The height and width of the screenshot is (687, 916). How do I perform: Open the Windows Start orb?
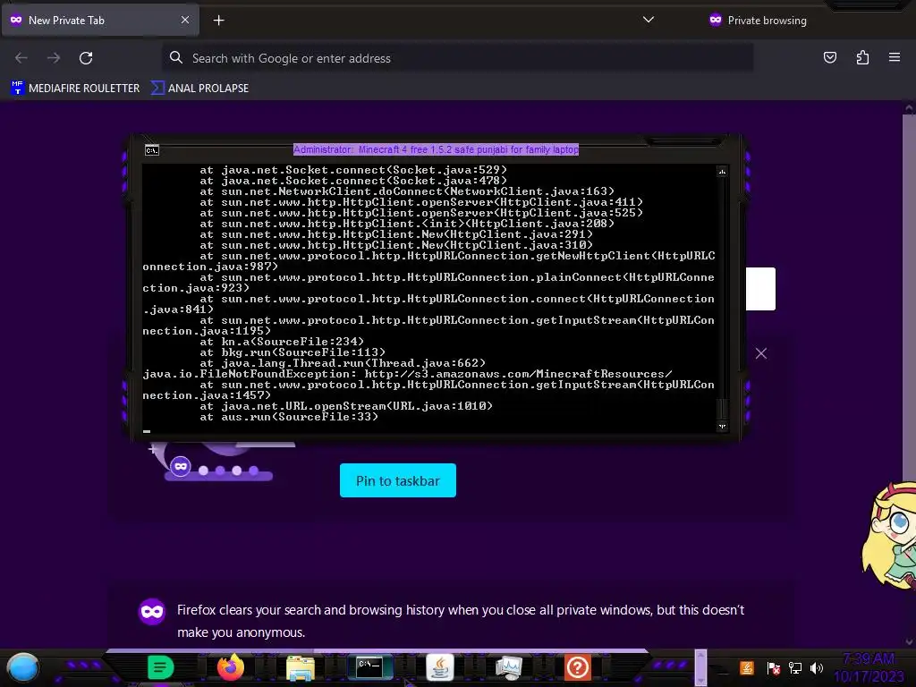[x=23, y=667]
